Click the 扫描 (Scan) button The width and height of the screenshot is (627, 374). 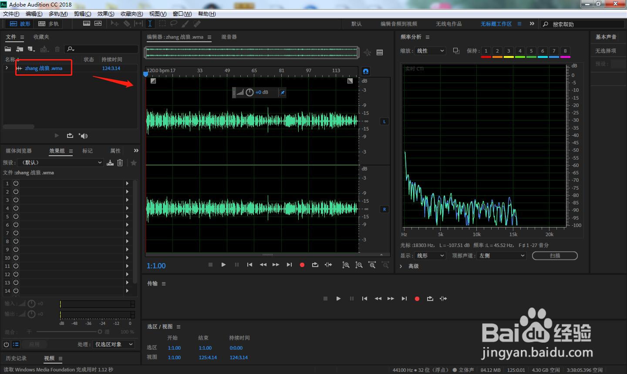tap(555, 256)
